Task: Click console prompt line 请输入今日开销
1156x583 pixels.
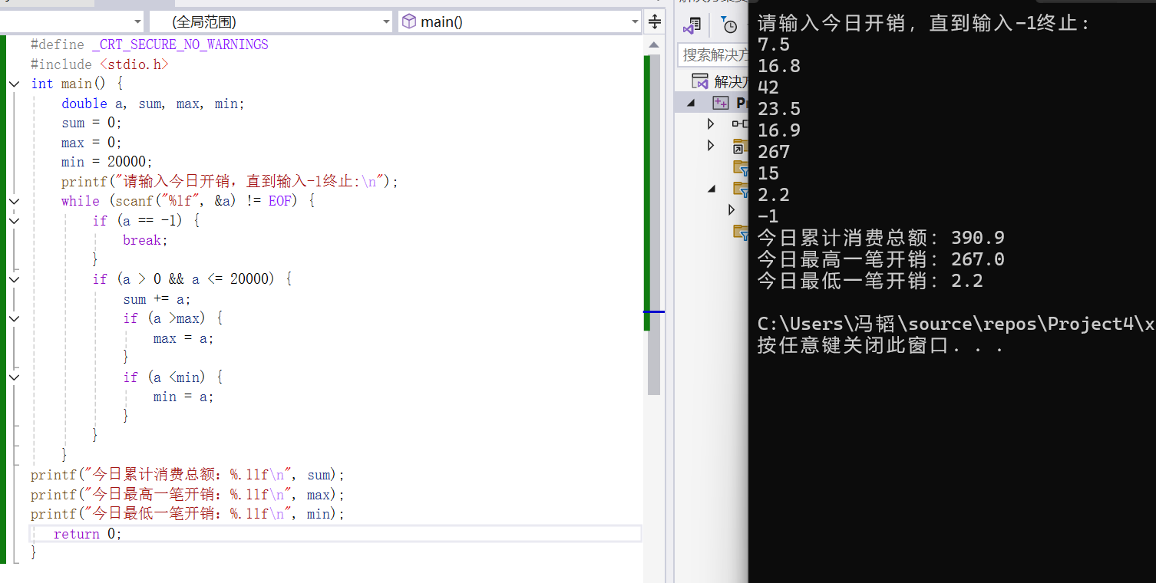Action: point(924,23)
